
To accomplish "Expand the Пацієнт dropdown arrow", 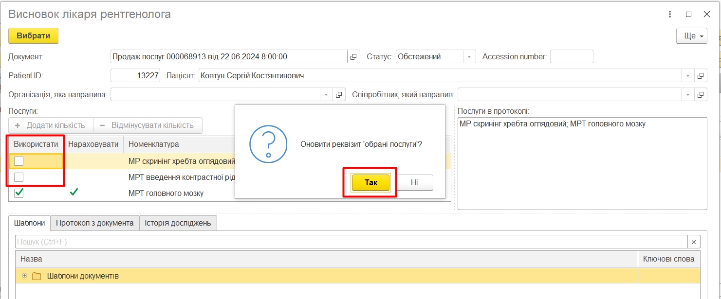I will click(688, 76).
